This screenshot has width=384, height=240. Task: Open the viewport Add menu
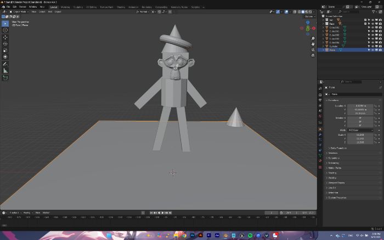pyautogui.click(x=50, y=12)
